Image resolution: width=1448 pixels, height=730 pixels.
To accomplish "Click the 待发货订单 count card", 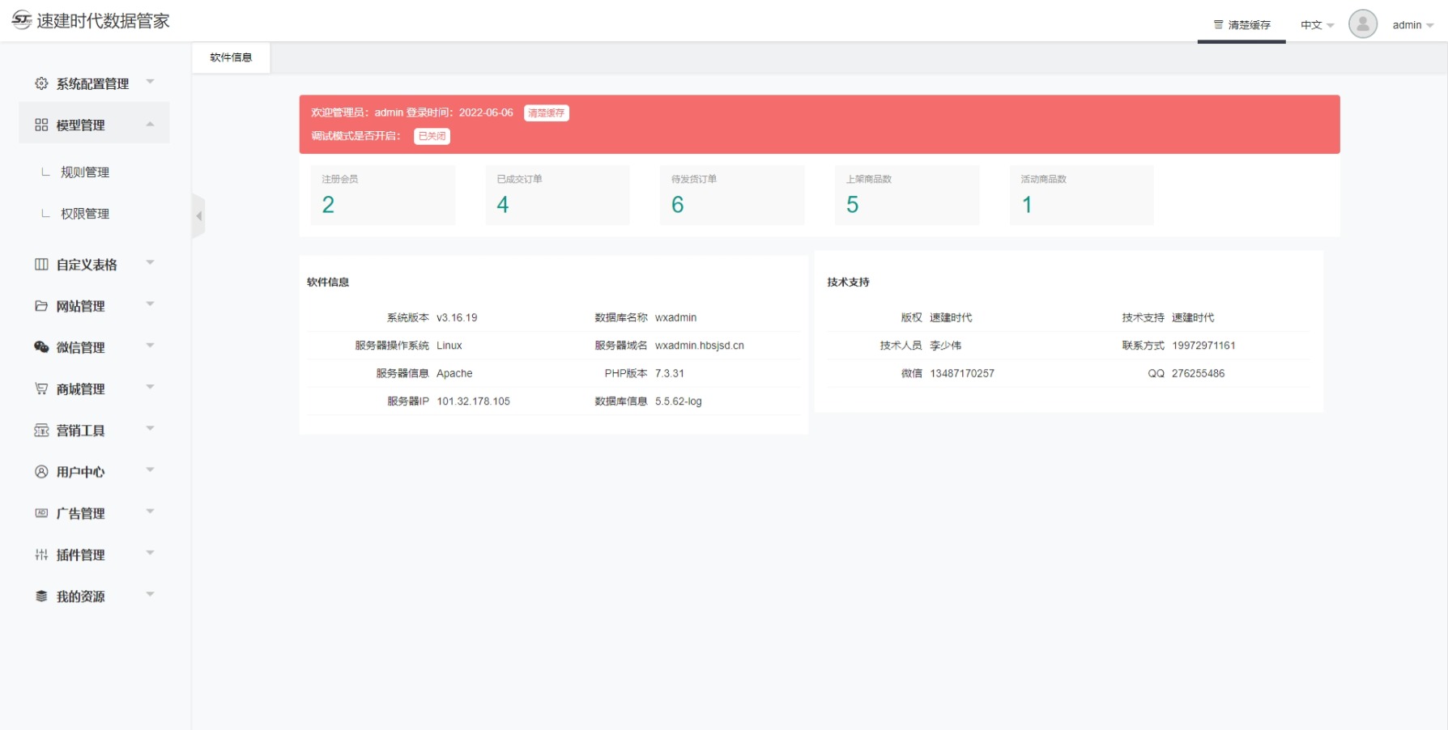I will [x=732, y=195].
